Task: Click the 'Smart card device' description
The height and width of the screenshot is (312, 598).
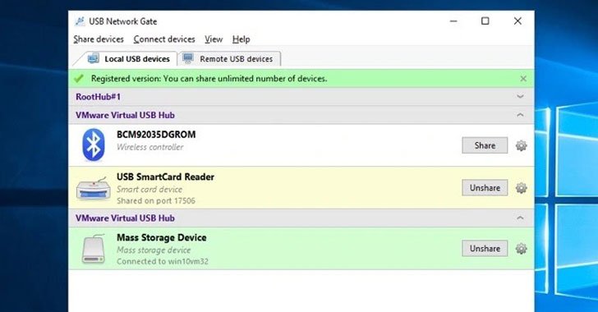Action: click(149, 189)
